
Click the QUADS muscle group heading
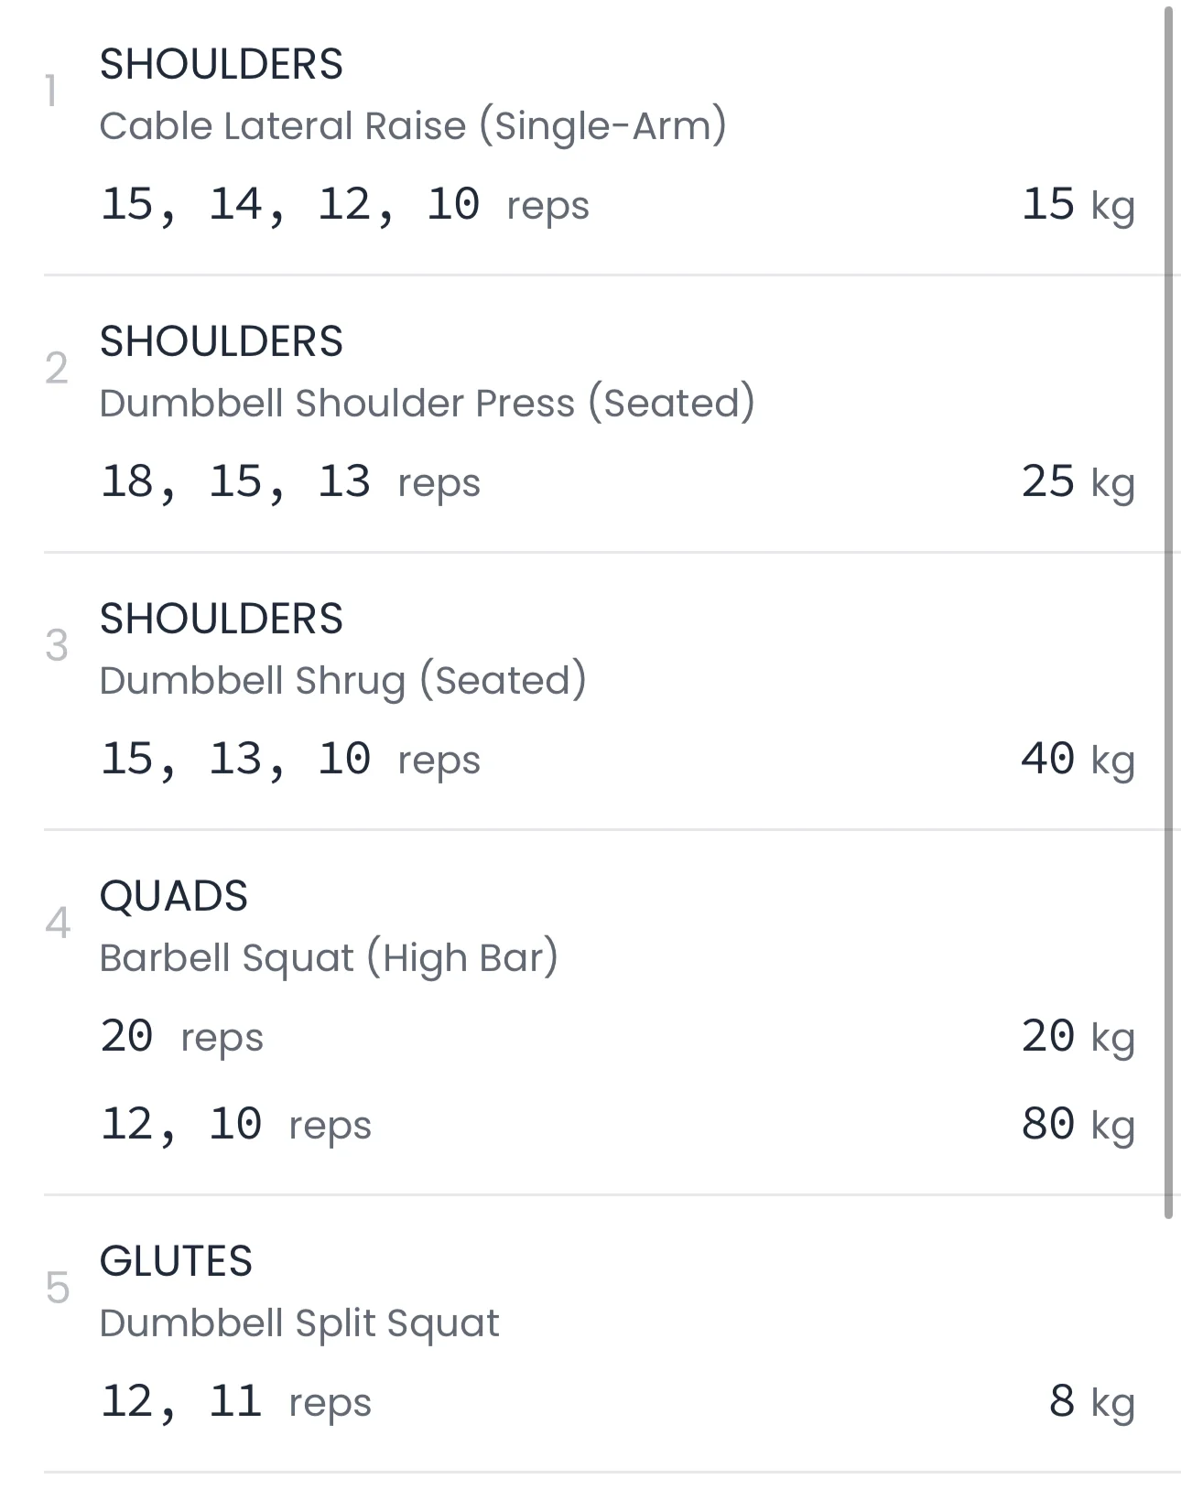point(173,896)
